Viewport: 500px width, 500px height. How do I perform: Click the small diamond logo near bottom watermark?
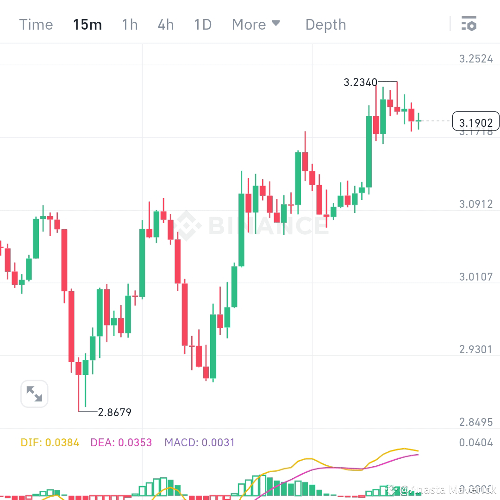pos(391,489)
